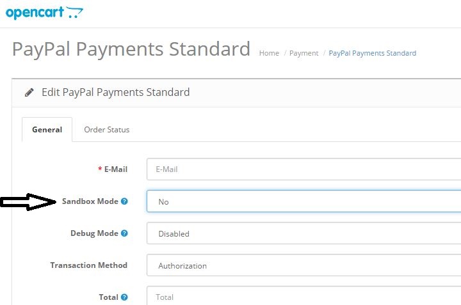Click the pencil edit icon
The height and width of the screenshot is (305, 461).
click(29, 93)
